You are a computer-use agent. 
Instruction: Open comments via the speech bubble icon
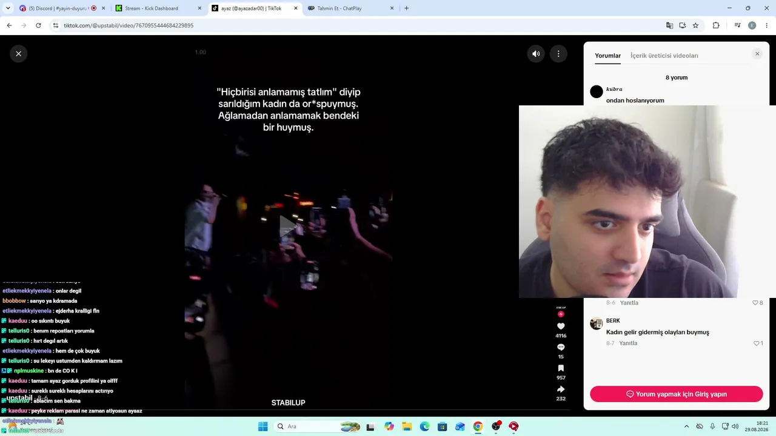click(561, 347)
